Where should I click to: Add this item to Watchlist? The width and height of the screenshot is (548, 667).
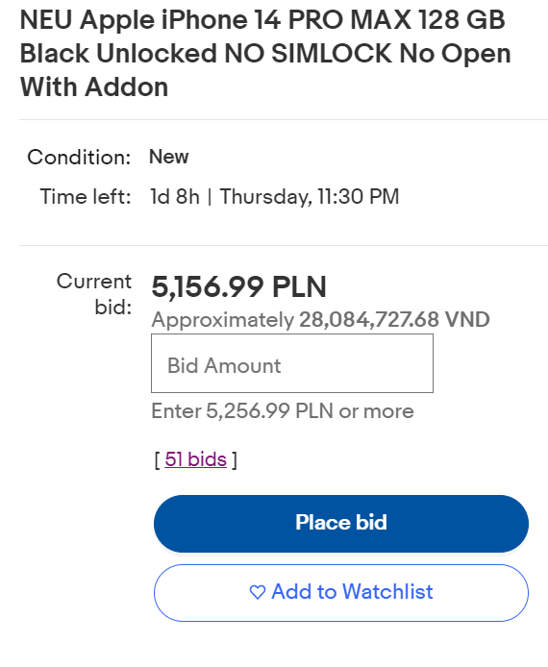coord(341,593)
